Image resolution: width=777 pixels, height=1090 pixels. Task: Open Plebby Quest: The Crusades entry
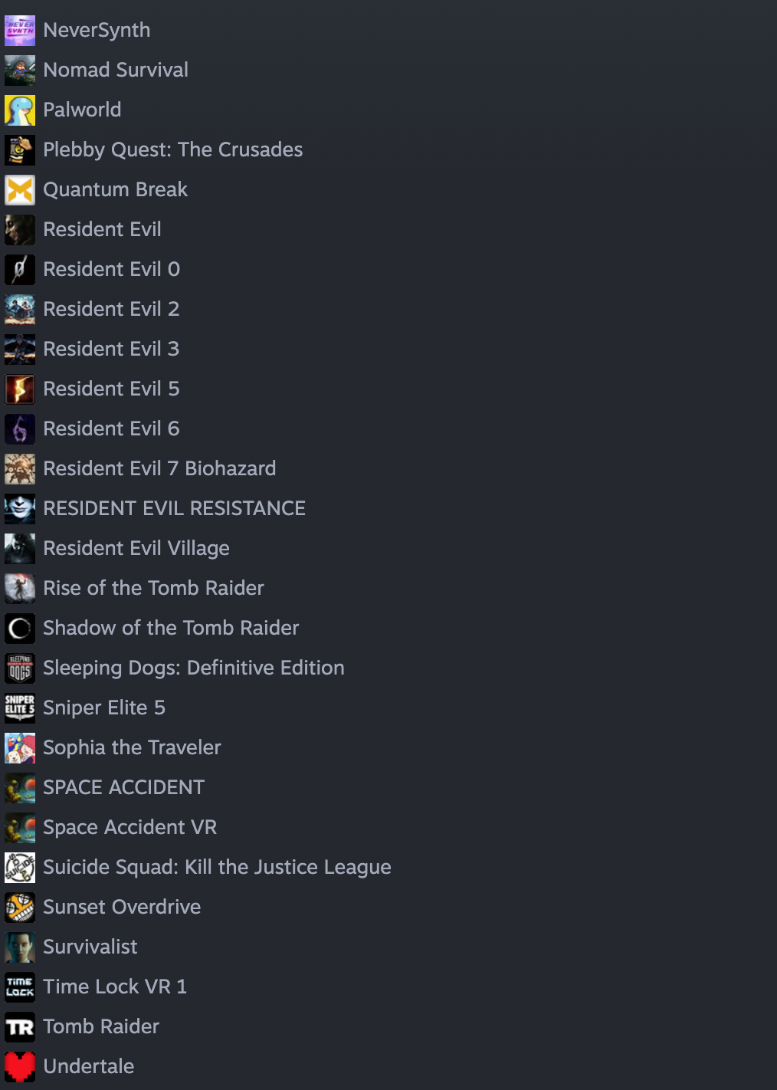(x=173, y=149)
